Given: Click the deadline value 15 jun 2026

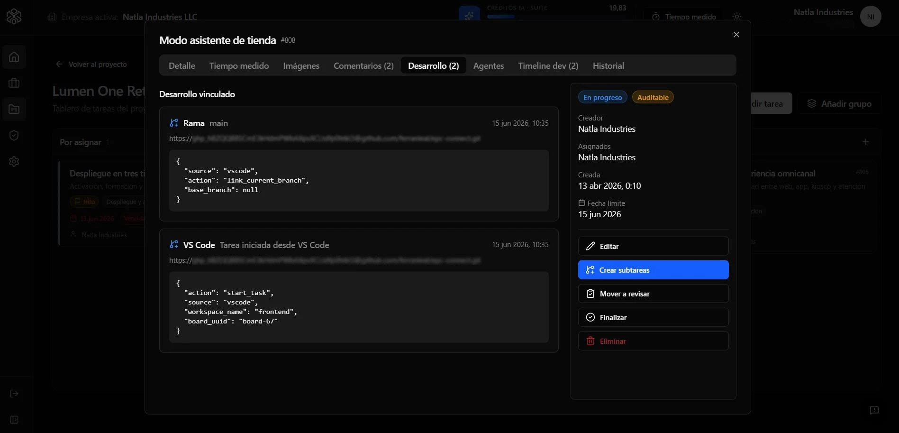Looking at the screenshot, I should tap(599, 214).
